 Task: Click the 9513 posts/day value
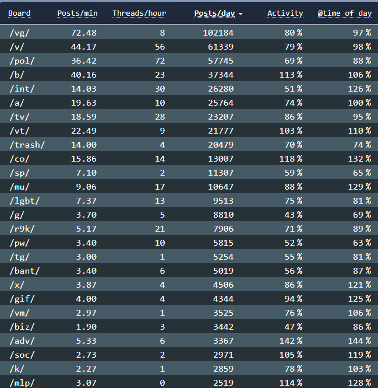(x=223, y=201)
